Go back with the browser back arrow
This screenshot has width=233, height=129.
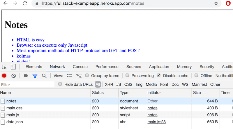[6, 3]
